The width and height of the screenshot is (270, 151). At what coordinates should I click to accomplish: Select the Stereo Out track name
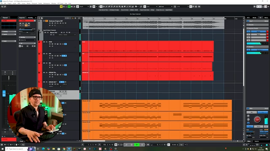[54, 32]
